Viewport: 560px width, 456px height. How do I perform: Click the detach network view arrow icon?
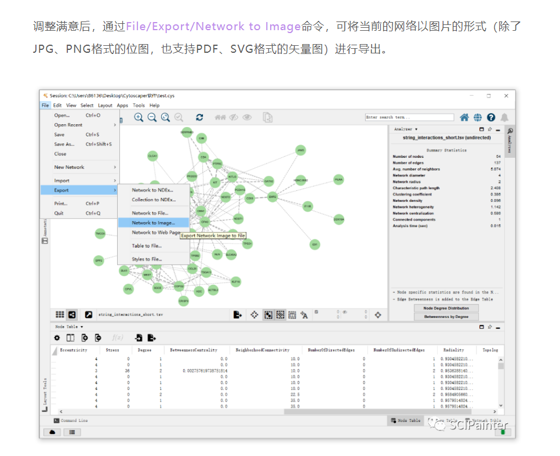(88, 314)
